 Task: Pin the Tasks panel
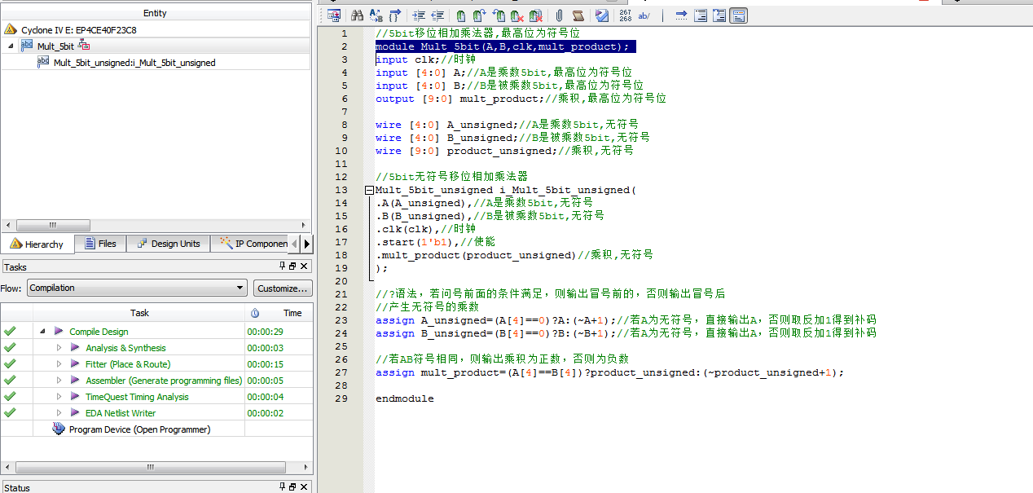point(283,266)
